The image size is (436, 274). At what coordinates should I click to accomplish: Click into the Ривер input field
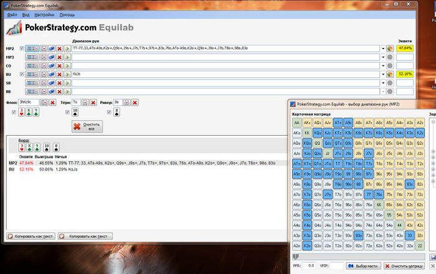point(118,103)
